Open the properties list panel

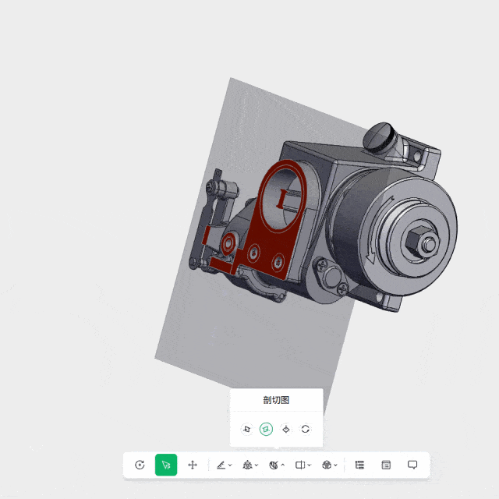pyautogui.click(x=386, y=465)
